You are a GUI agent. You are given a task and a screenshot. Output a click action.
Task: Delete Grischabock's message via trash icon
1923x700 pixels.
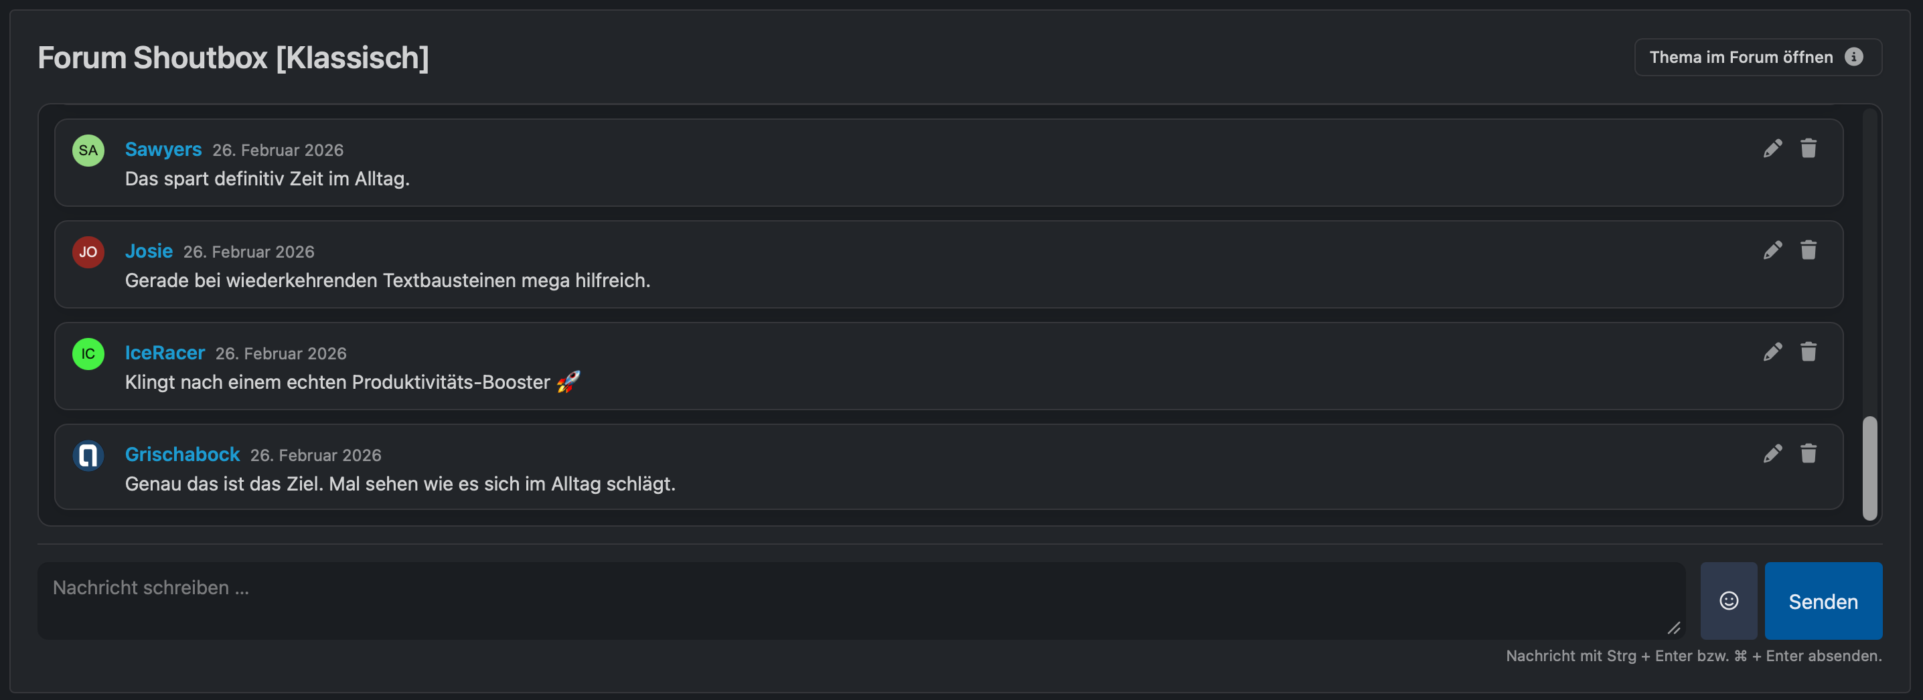tap(1808, 454)
